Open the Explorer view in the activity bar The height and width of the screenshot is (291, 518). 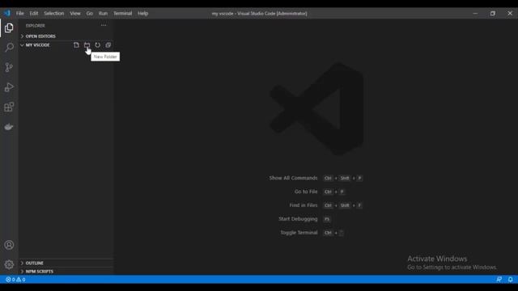tap(9, 28)
